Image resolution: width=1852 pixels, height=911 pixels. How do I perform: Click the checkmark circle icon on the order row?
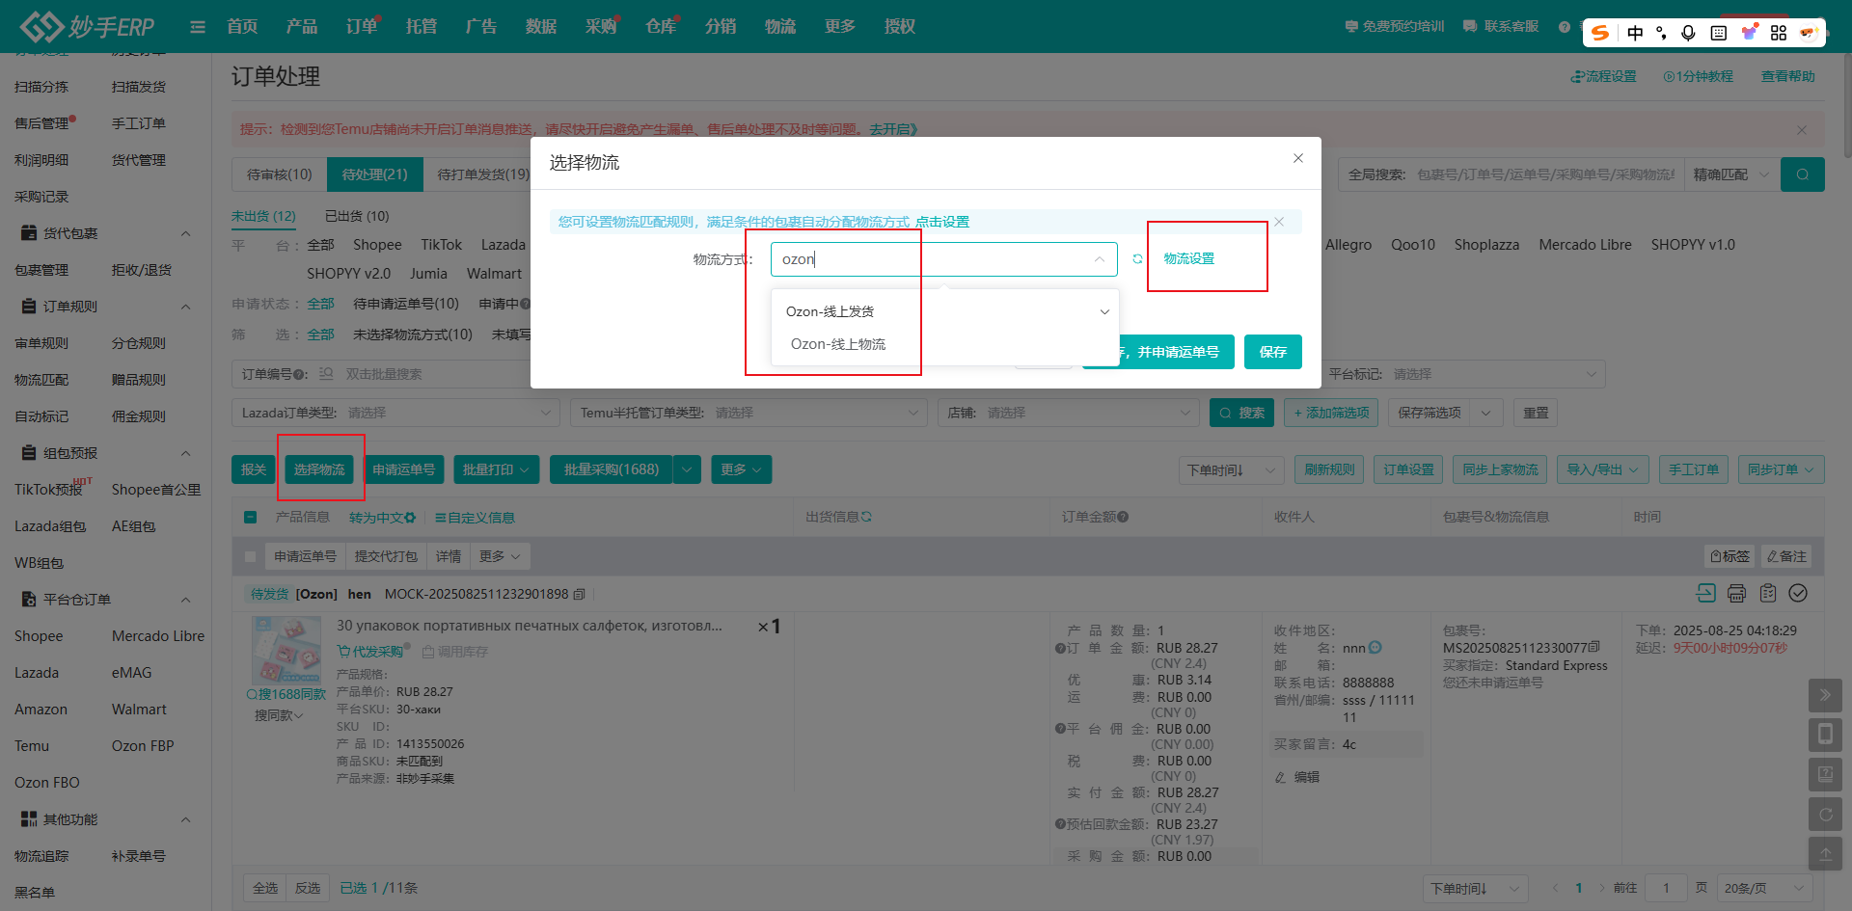(1798, 594)
